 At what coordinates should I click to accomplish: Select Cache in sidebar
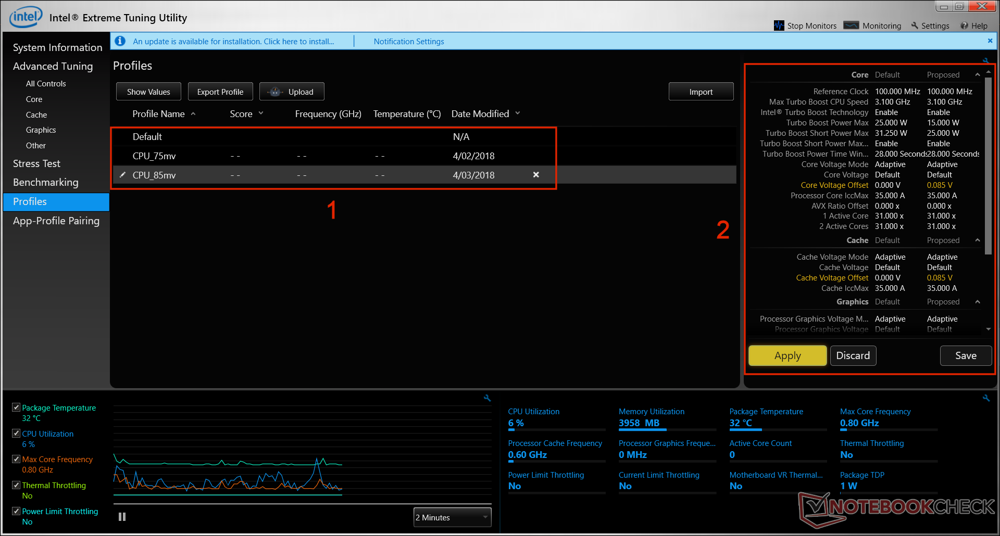(36, 115)
